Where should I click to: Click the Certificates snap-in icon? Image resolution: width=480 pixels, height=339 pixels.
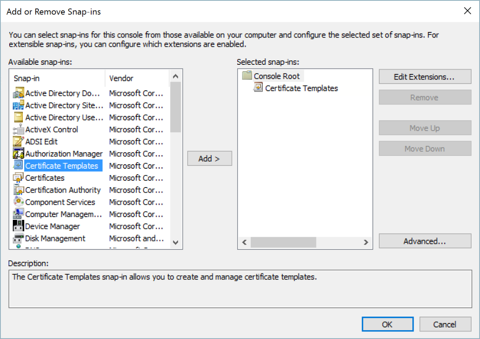click(18, 178)
